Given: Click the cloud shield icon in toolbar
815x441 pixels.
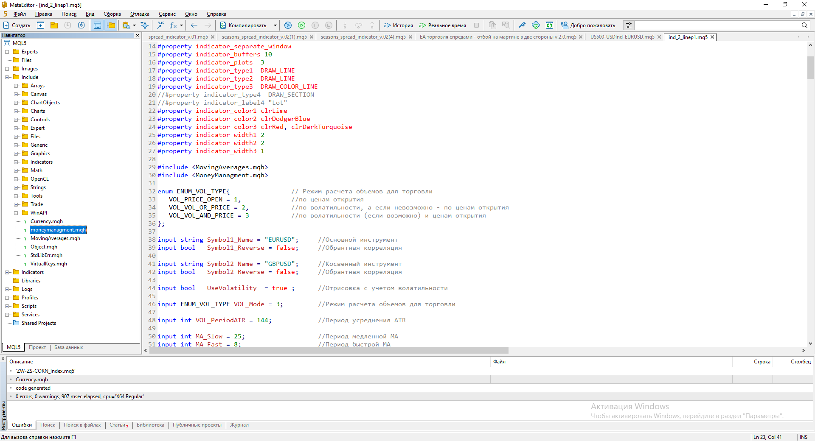Looking at the screenshot, I should click(536, 25).
